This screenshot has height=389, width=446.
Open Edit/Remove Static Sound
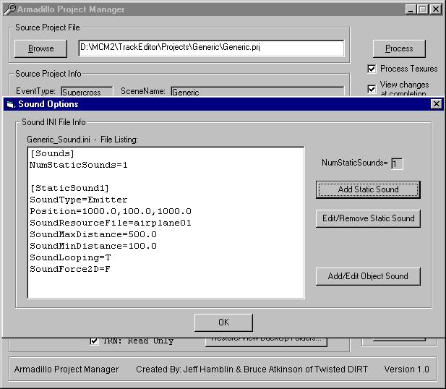click(x=368, y=218)
